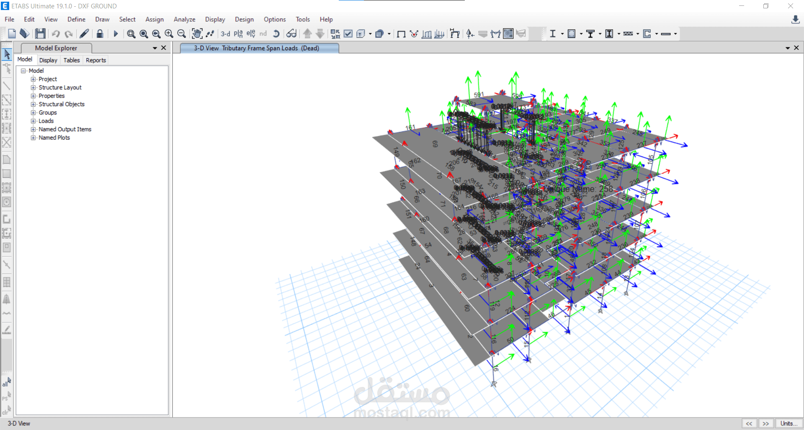The height and width of the screenshot is (430, 804).
Task: Expand the Project tree node
Action: (33, 79)
